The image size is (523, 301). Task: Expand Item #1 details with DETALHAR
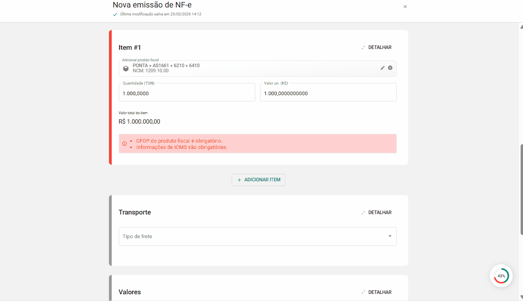point(376,47)
